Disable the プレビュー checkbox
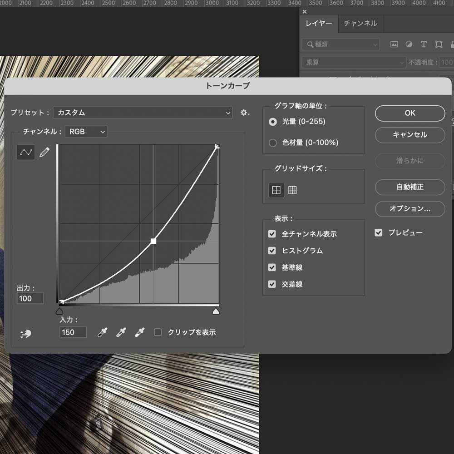Image resolution: width=454 pixels, height=454 pixels. [x=378, y=232]
